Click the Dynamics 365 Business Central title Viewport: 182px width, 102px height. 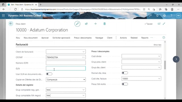[24, 16]
